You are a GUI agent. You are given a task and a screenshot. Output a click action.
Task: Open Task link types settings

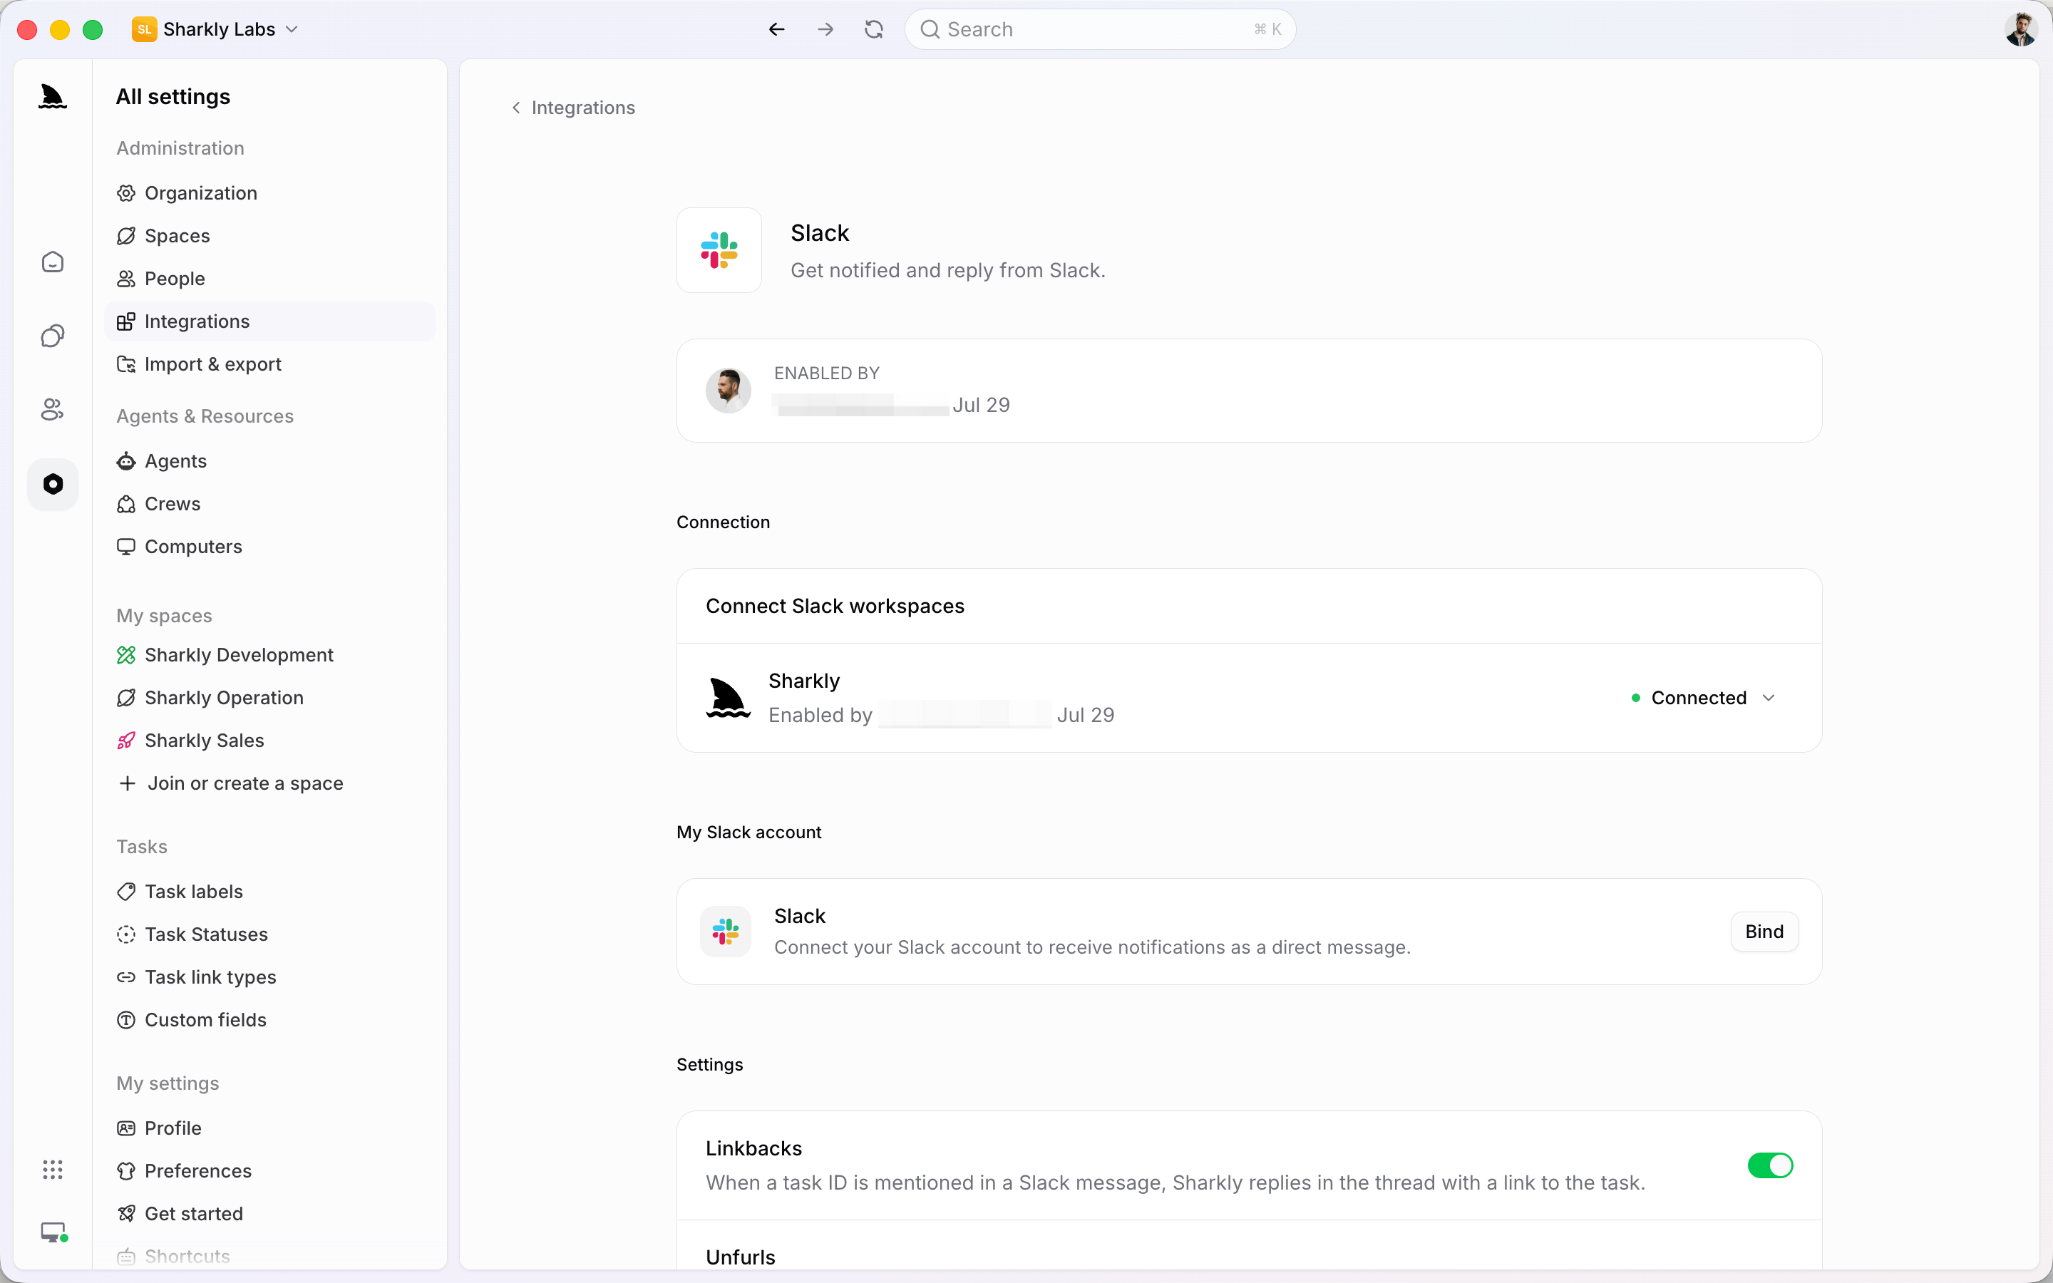tap(269, 977)
